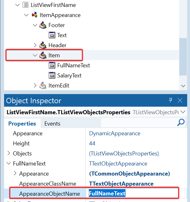Viewport: 190px width, 202px height.
Task: Click the SalaryText object icon
Action: pyautogui.click(x=52, y=76)
